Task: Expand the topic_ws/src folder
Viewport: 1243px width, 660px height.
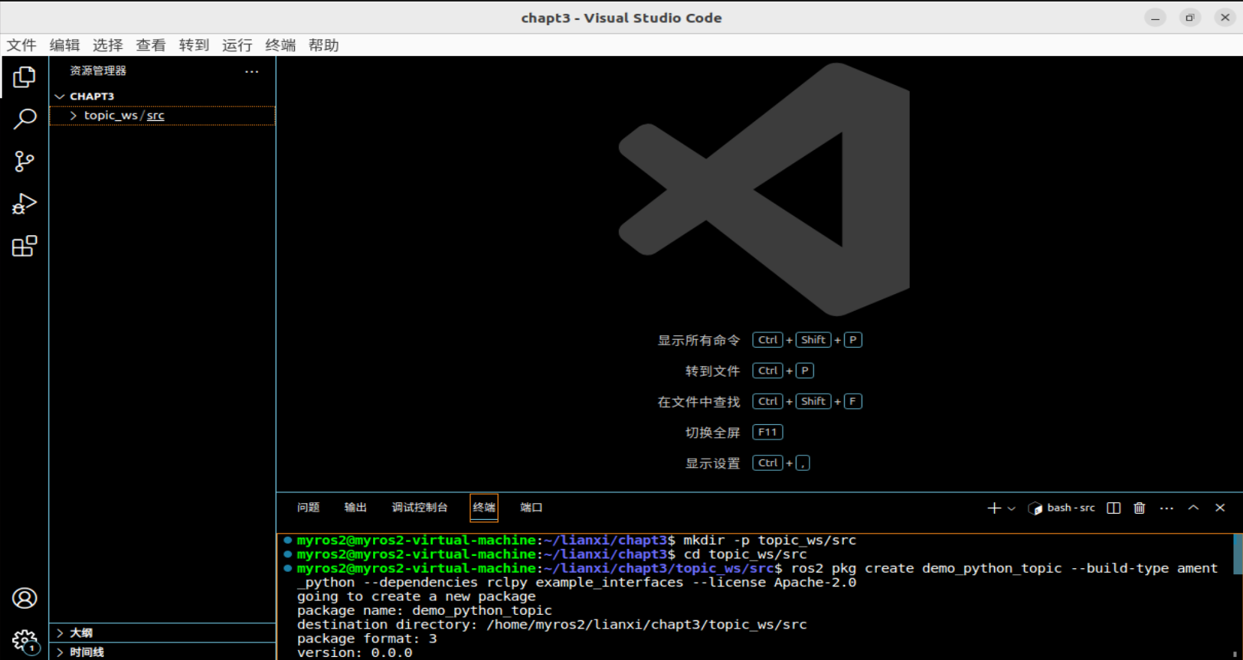Action: click(162, 116)
